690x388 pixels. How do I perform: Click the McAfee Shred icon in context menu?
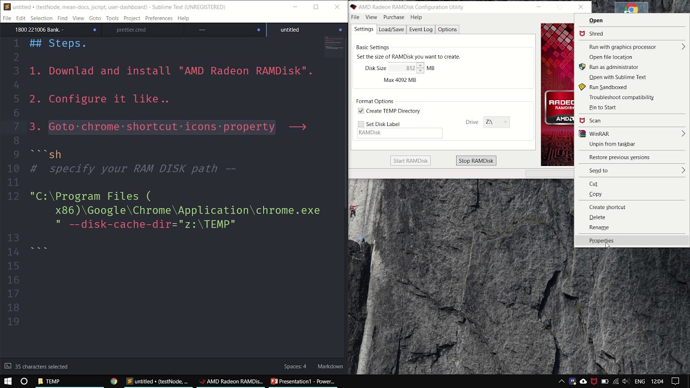582,33
